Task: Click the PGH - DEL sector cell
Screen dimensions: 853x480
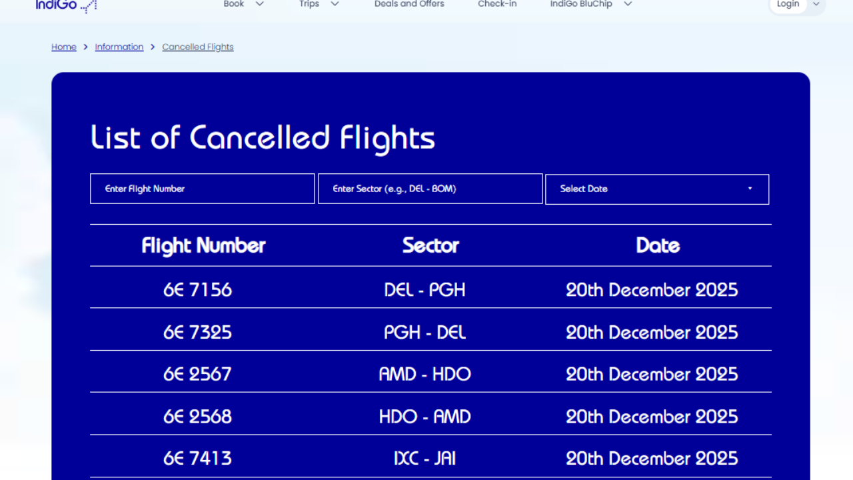Action: tap(425, 332)
